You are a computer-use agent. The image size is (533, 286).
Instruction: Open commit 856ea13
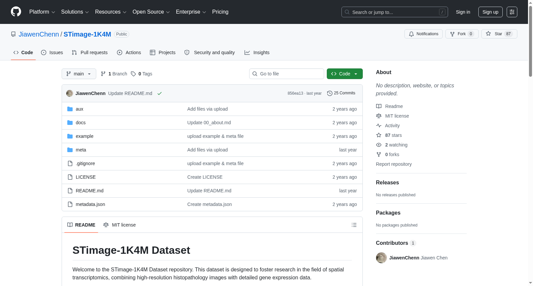coord(295,93)
